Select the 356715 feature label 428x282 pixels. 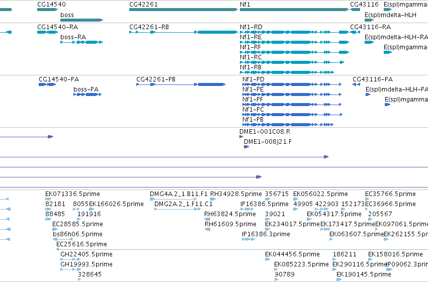277,194
